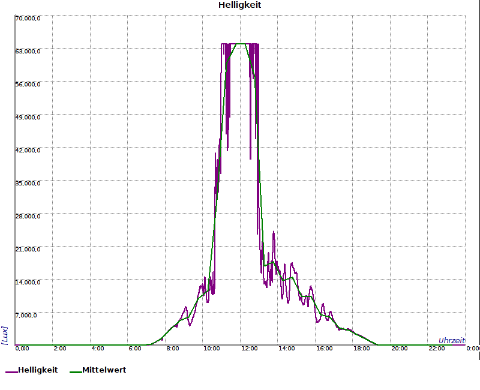This screenshot has width=480, height=390.
Task: Click the y-axis label "7,000,0"
Action: click(x=26, y=316)
